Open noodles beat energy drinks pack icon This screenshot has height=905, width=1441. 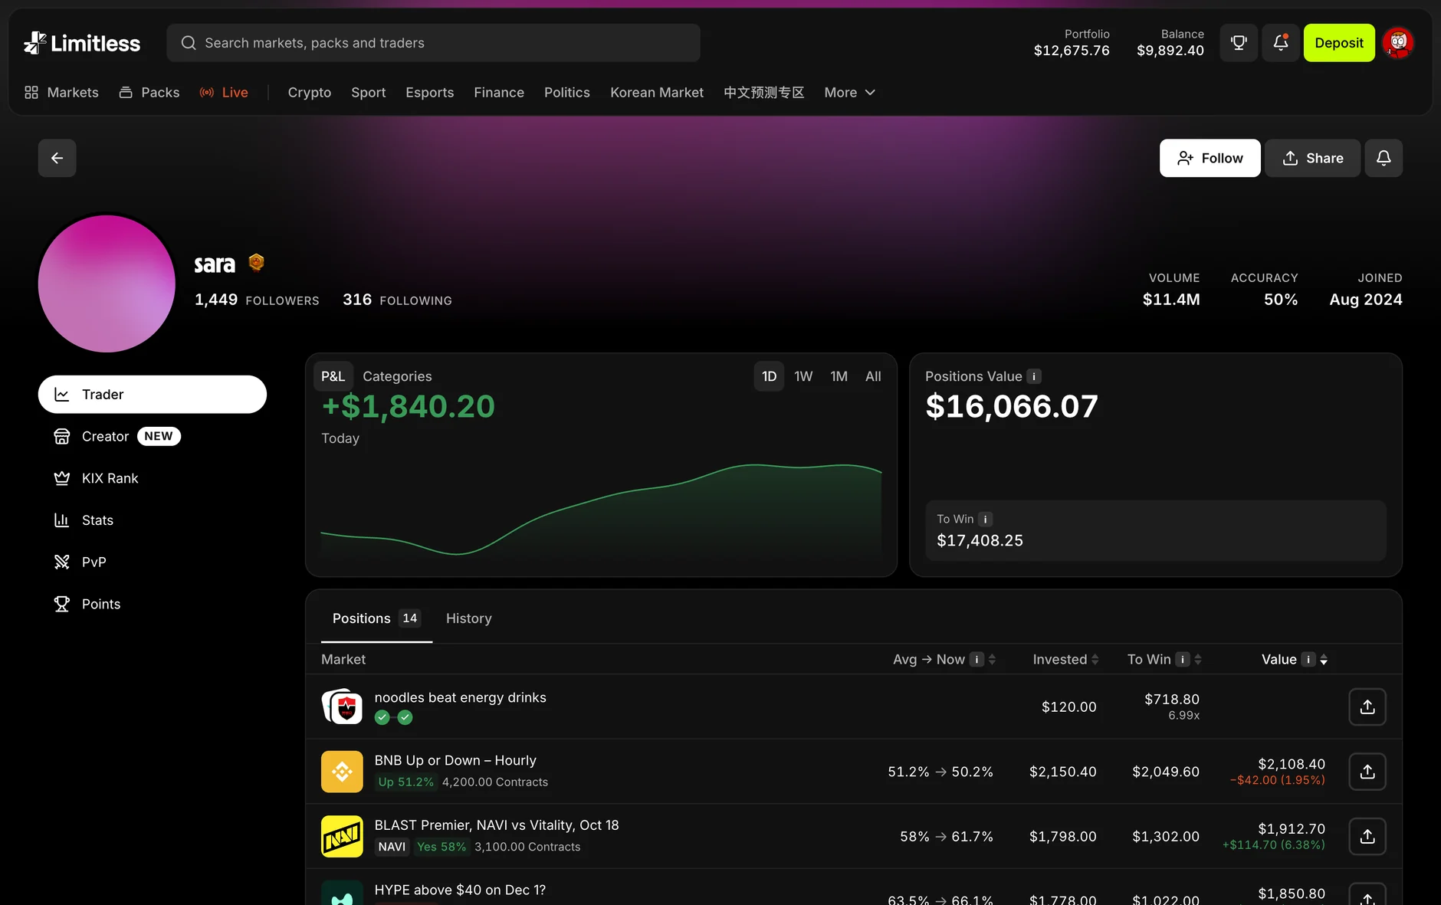pos(342,707)
